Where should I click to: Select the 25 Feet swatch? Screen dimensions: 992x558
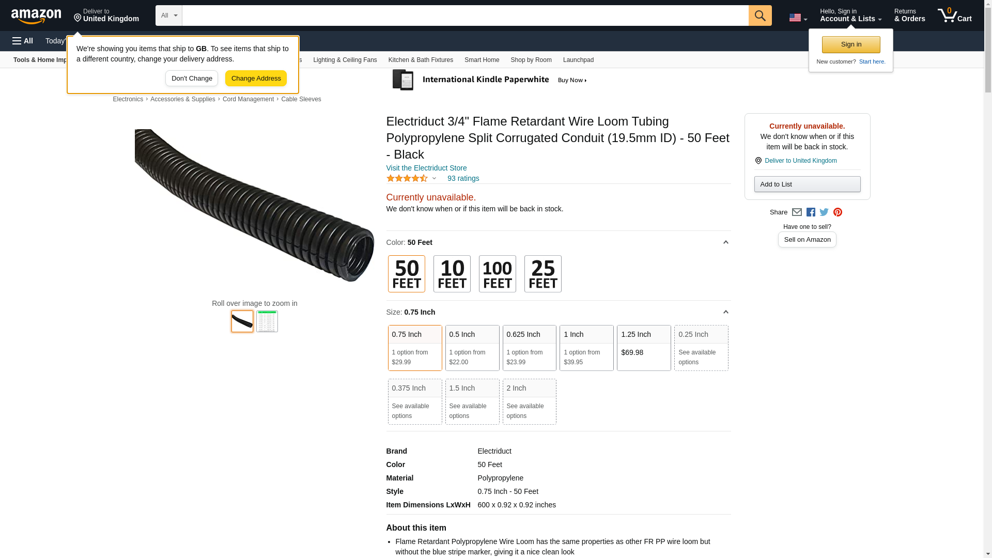[542, 274]
